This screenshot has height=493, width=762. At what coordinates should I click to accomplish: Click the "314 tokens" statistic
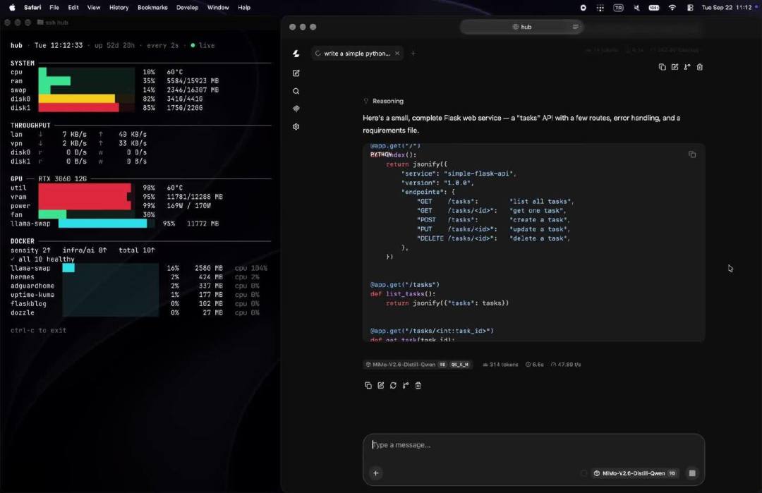click(500, 365)
